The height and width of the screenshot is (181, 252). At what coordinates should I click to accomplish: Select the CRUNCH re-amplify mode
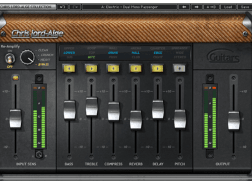tap(47, 55)
